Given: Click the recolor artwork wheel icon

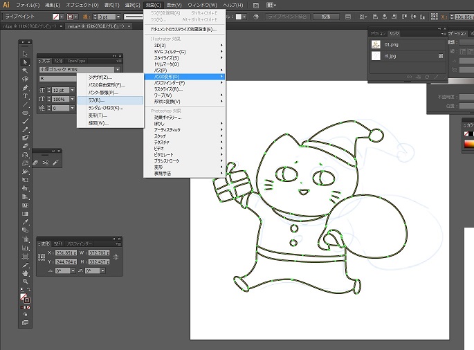Looking at the screenshot, I should pos(256,17).
